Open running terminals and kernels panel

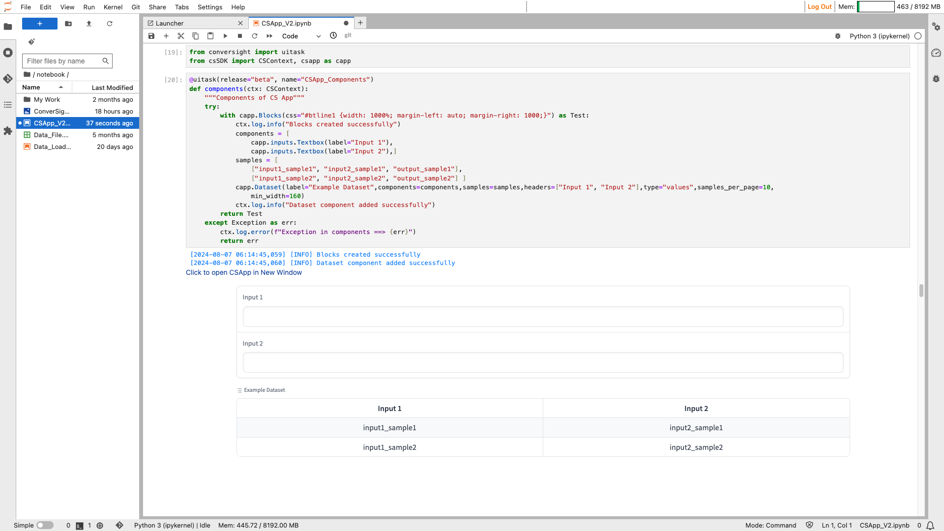point(8,53)
